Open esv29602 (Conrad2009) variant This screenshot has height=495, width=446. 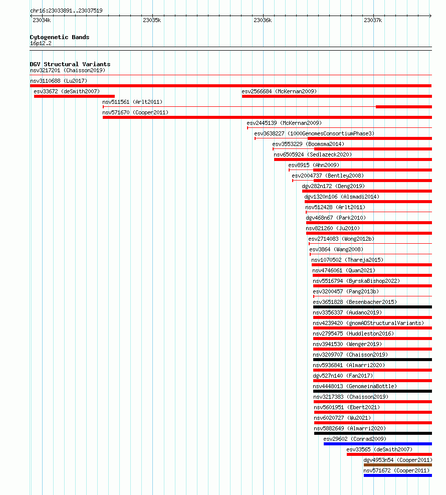(x=355, y=439)
